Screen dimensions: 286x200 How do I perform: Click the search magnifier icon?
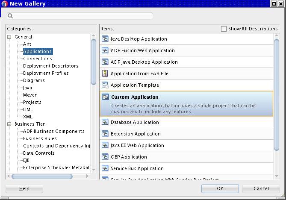tap(10, 16)
